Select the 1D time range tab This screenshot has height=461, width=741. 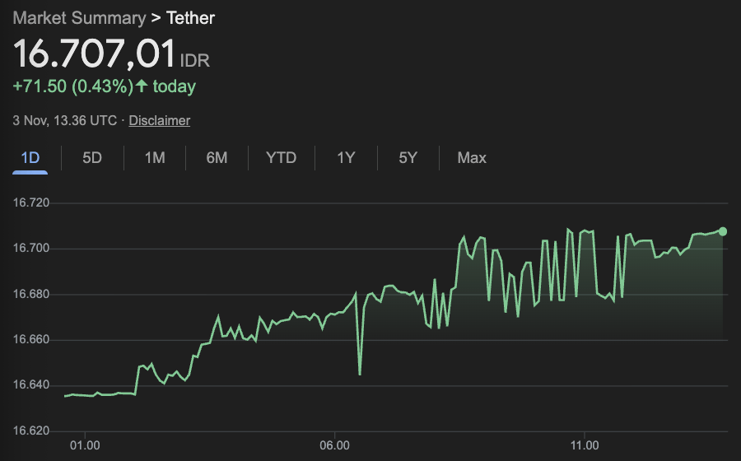point(30,157)
